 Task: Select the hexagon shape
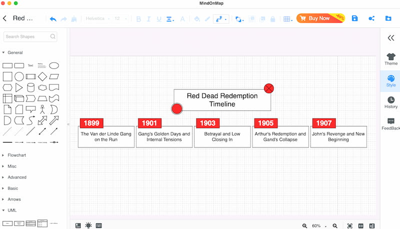point(7,87)
